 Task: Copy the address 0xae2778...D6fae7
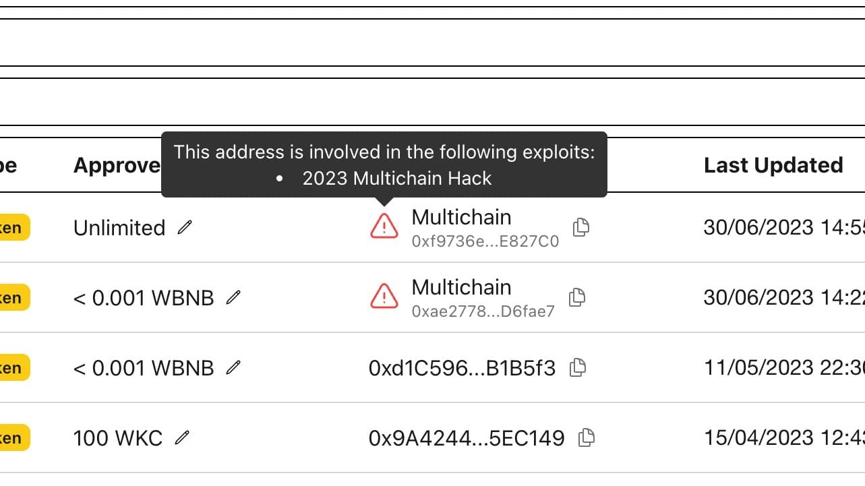[576, 298]
